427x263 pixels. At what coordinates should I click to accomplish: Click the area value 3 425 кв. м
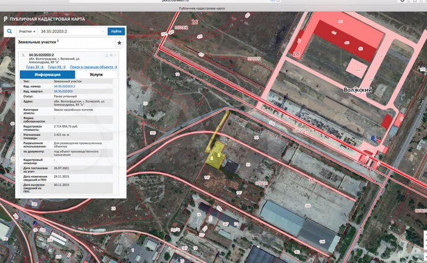[61, 134]
